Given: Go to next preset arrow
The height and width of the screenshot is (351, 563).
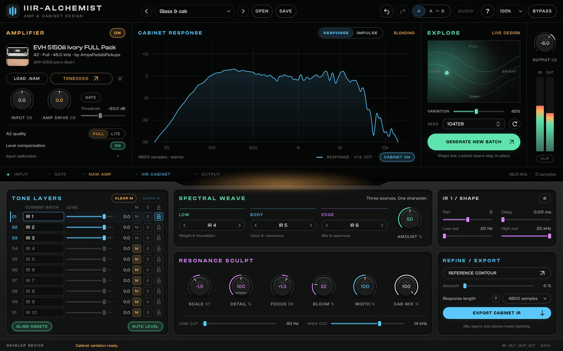Looking at the screenshot, I should 243,11.
